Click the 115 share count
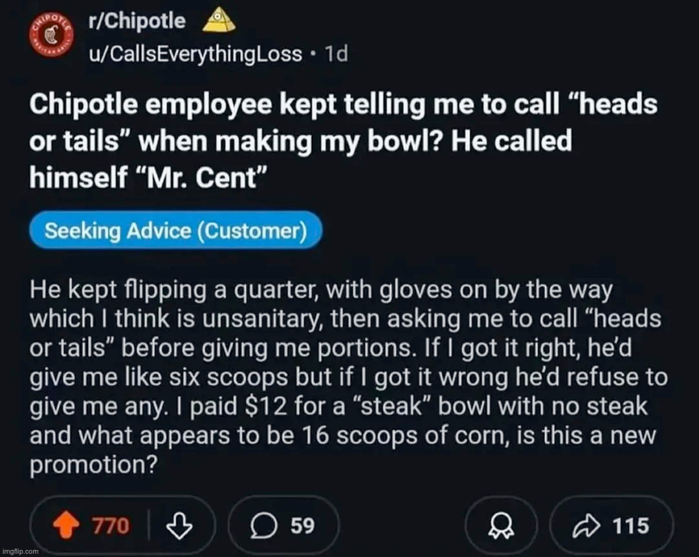 [x=630, y=526]
